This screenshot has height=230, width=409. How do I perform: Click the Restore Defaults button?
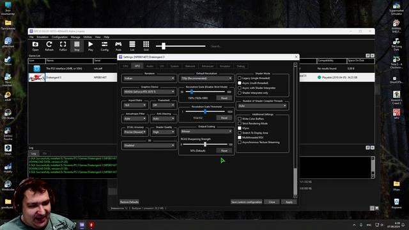[129, 202]
